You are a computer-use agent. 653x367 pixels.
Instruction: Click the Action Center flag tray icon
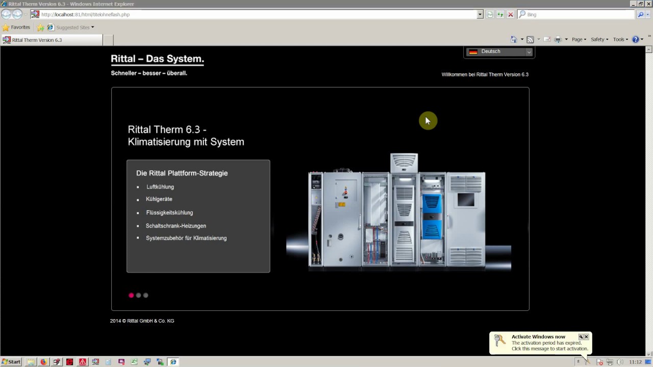(x=600, y=362)
